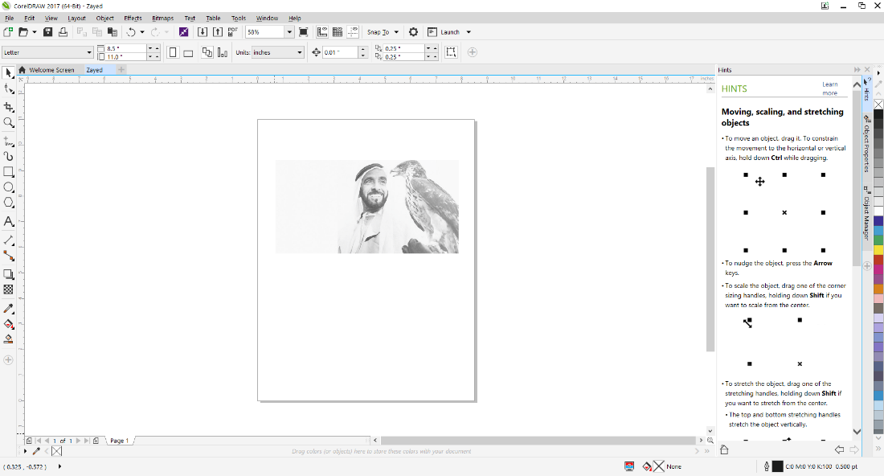Switch page to portrait orientation
Screen dimensions: 884x476
point(173,52)
